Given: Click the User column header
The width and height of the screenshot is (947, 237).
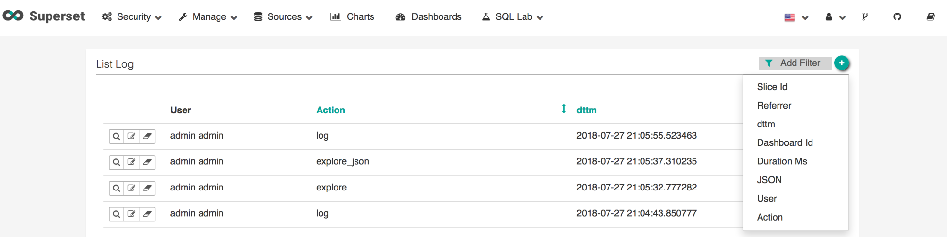Looking at the screenshot, I should point(181,110).
